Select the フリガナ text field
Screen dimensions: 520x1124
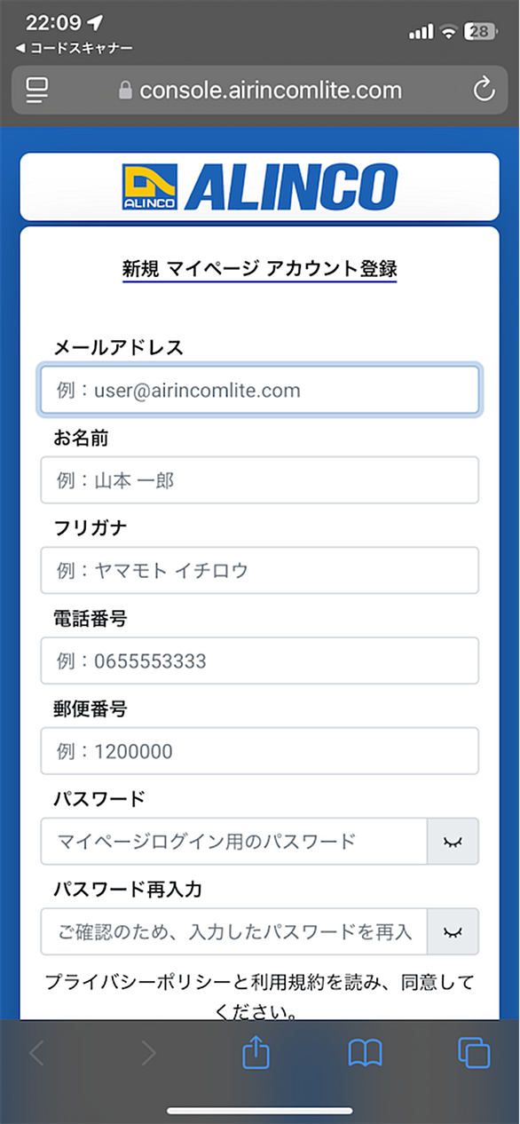coord(260,570)
